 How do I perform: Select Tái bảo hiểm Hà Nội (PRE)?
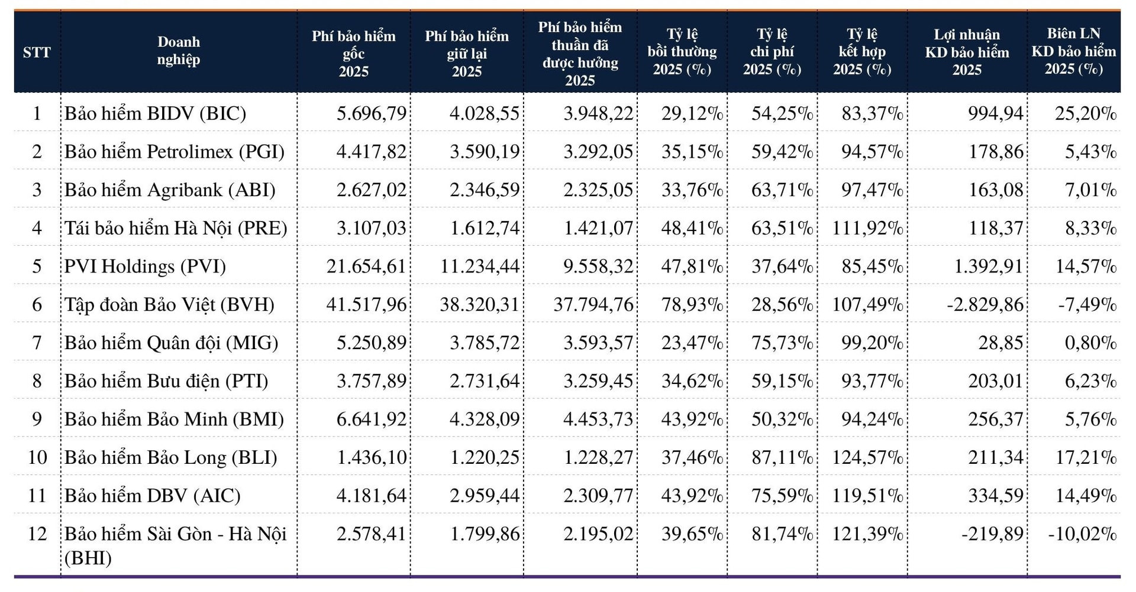tap(176, 228)
